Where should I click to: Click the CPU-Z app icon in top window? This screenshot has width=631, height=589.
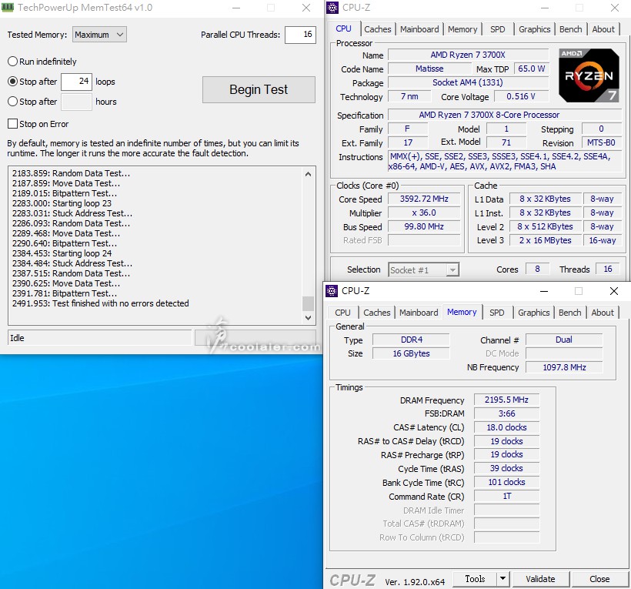click(x=332, y=8)
